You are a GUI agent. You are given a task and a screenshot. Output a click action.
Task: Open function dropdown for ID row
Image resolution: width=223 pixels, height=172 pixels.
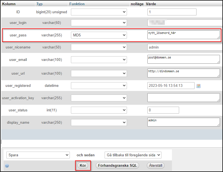click(x=99, y=12)
